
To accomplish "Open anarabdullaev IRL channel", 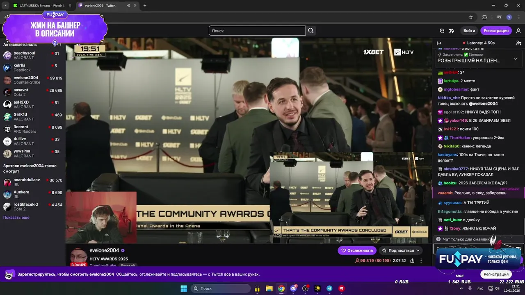I will click(33, 182).
